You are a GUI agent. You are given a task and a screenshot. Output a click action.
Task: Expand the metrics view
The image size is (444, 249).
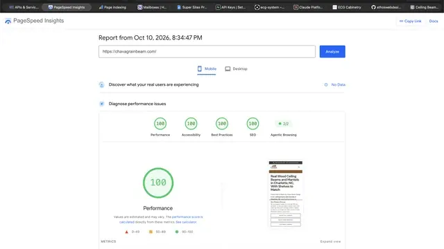(x=330, y=241)
